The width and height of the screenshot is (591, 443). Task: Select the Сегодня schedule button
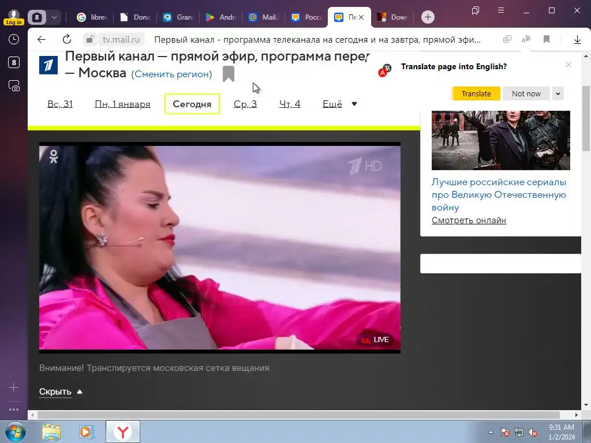click(192, 104)
